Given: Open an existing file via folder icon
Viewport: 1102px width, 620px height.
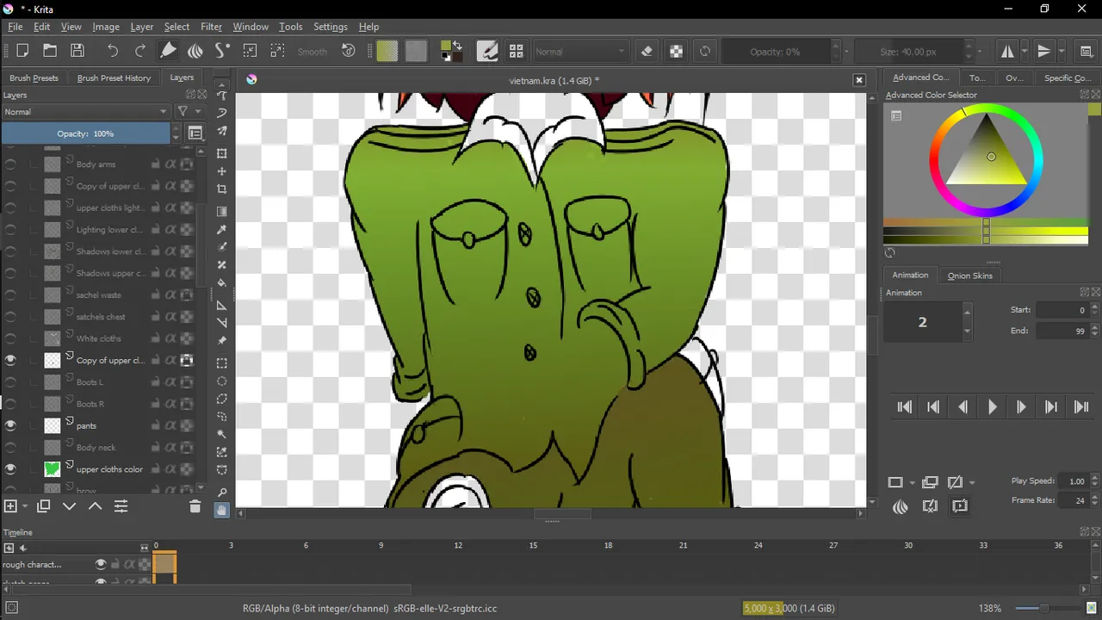Looking at the screenshot, I should pos(50,51).
